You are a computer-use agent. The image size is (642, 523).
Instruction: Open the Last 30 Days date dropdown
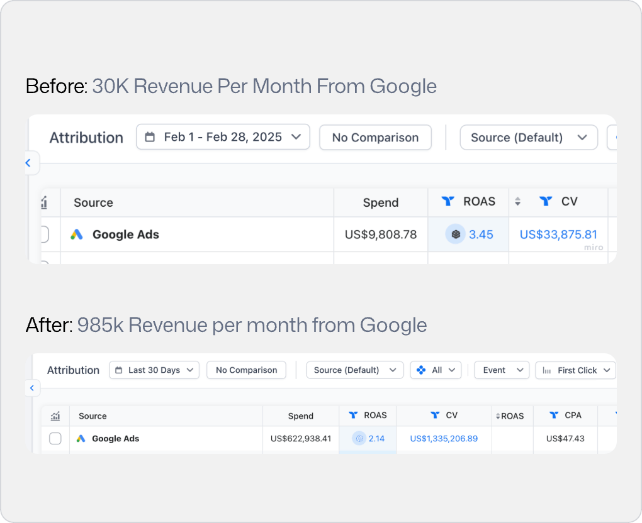154,370
